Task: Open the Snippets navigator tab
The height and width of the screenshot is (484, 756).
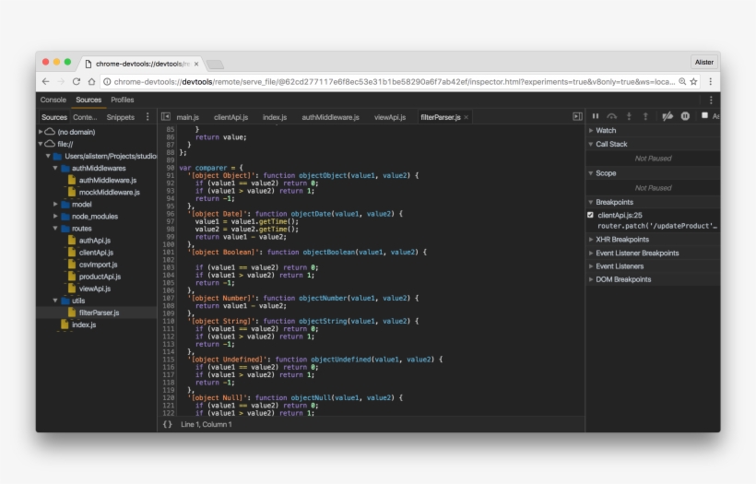Action: [121, 117]
